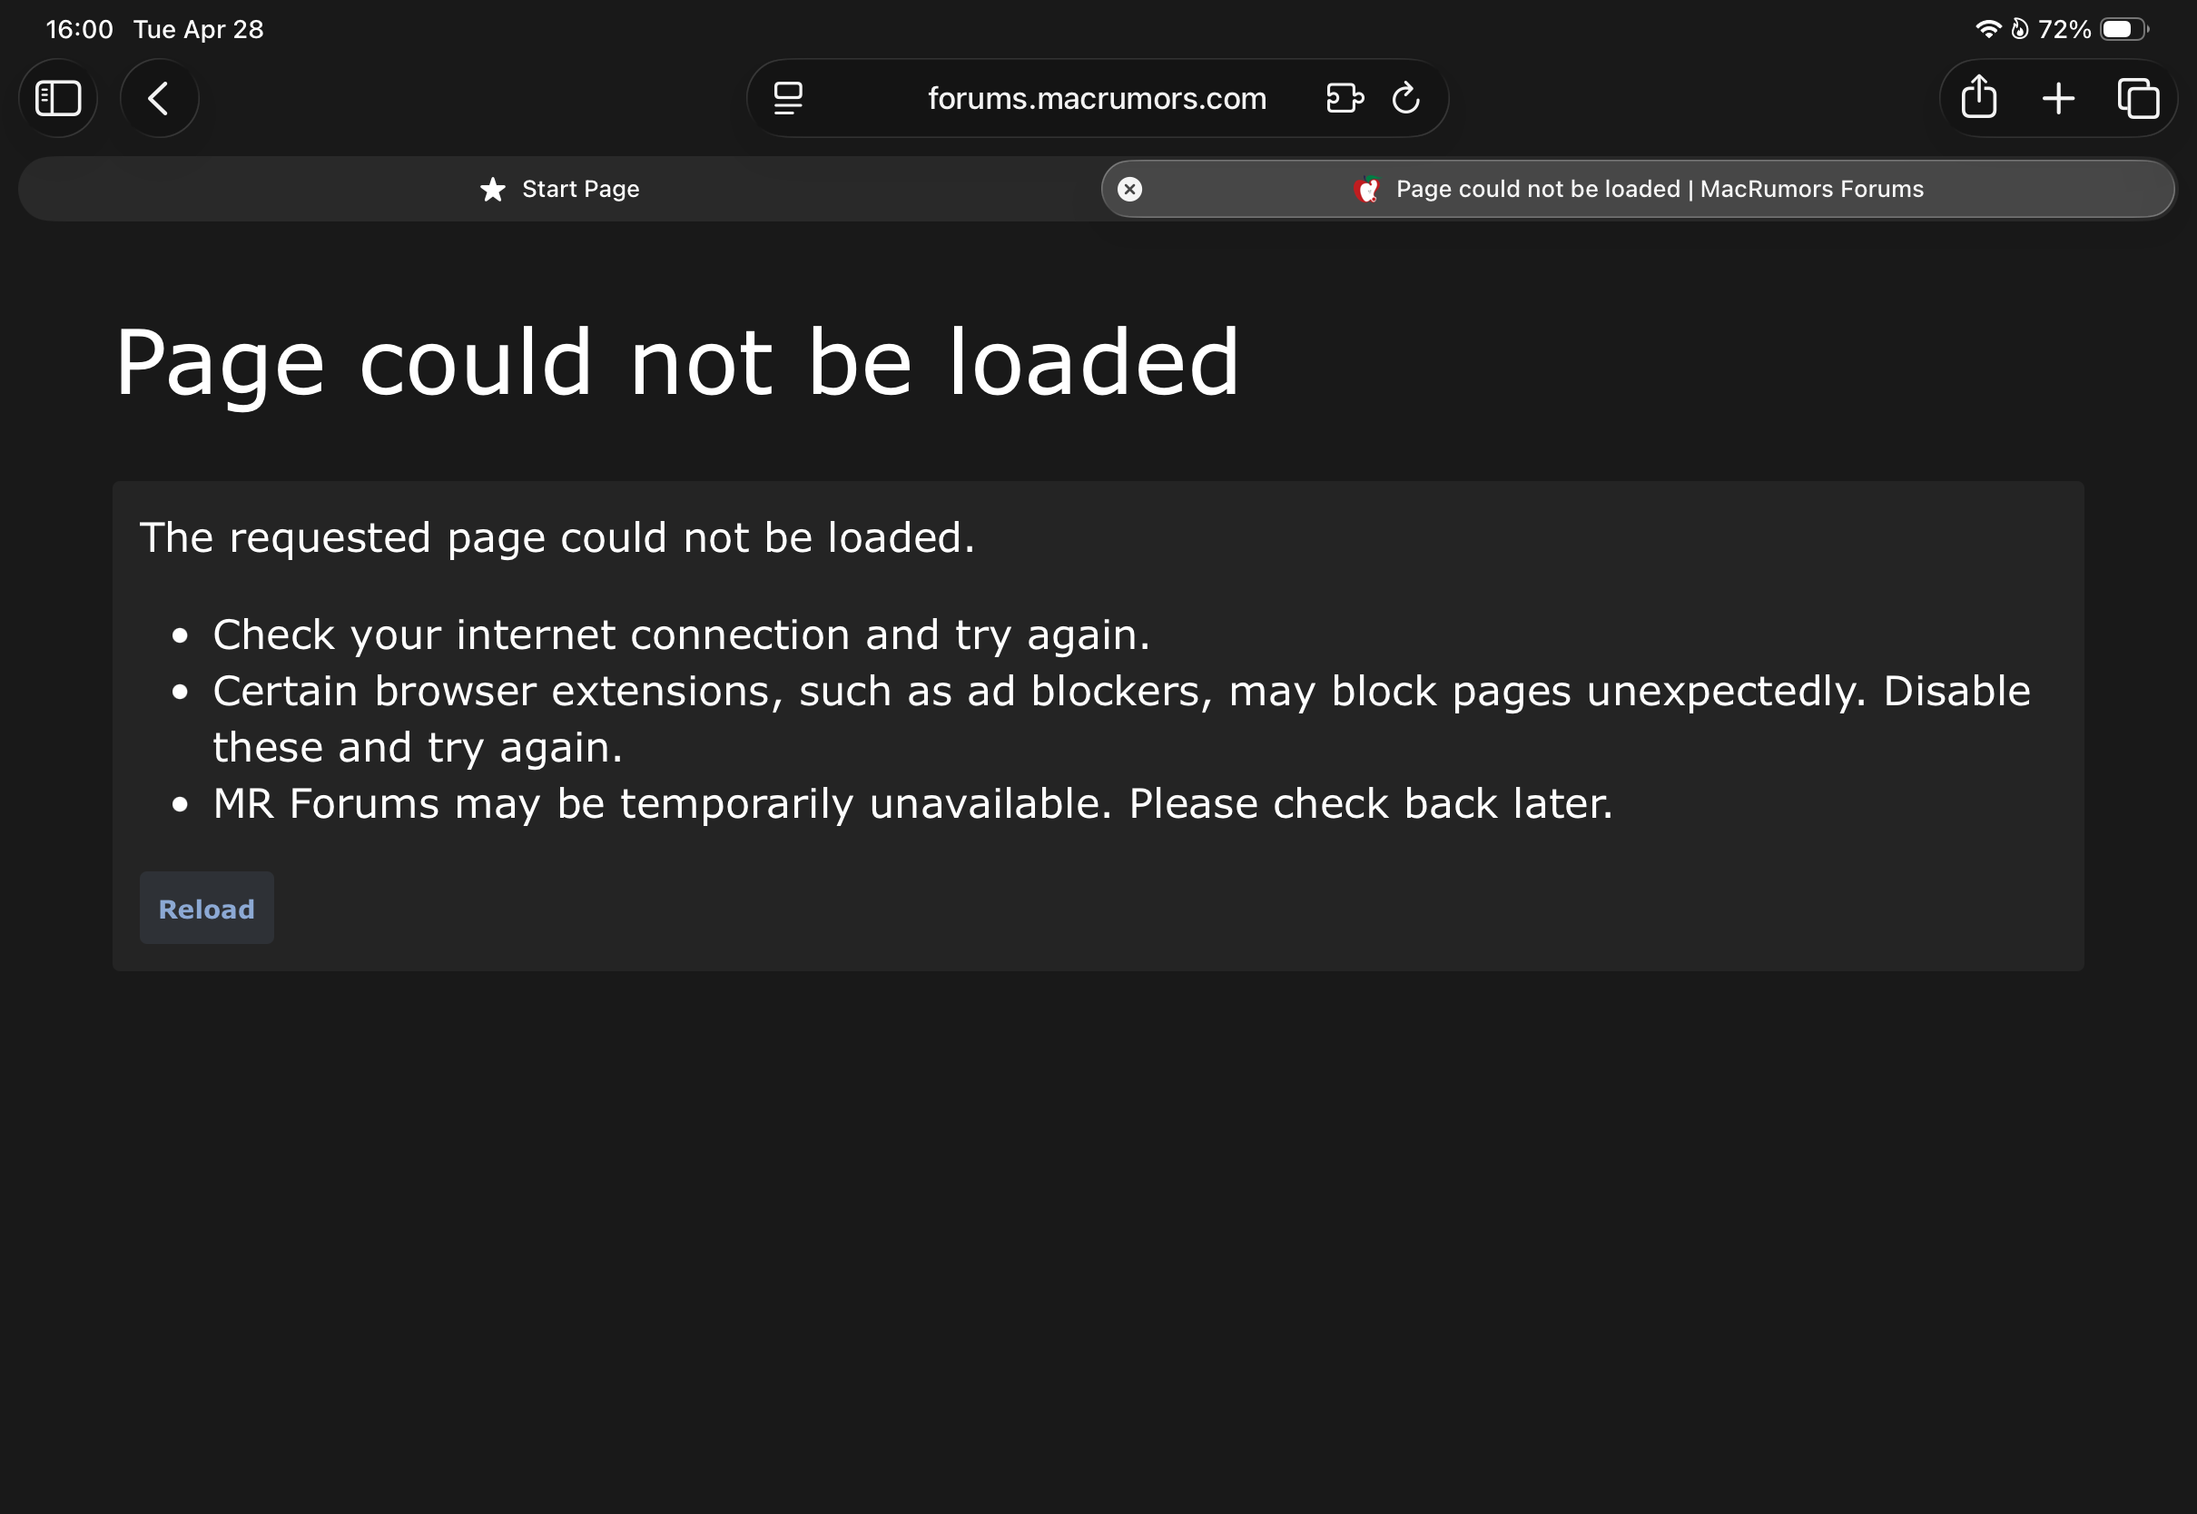Tap the star icon on Start Page tab

pyautogui.click(x=492, y=189)
